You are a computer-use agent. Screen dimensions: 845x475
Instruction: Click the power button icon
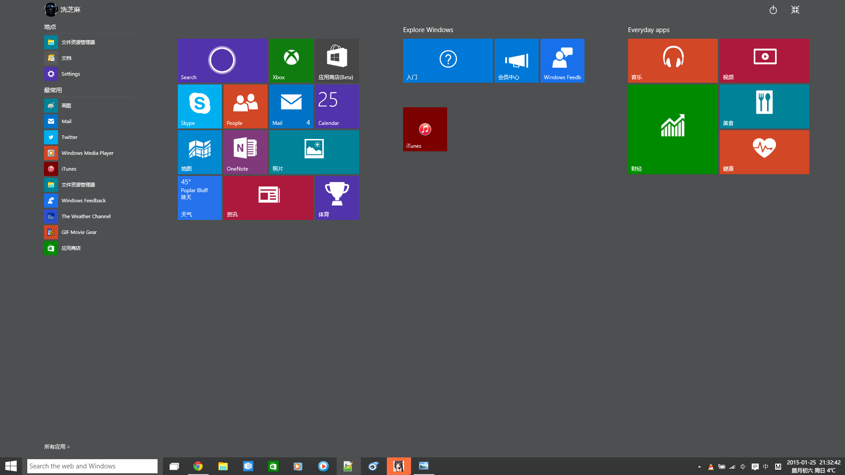773,10
